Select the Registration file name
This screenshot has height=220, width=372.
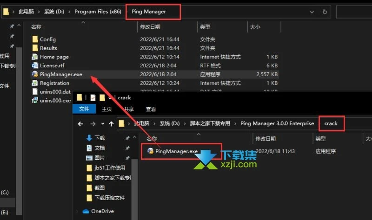[x=54, y=83]
